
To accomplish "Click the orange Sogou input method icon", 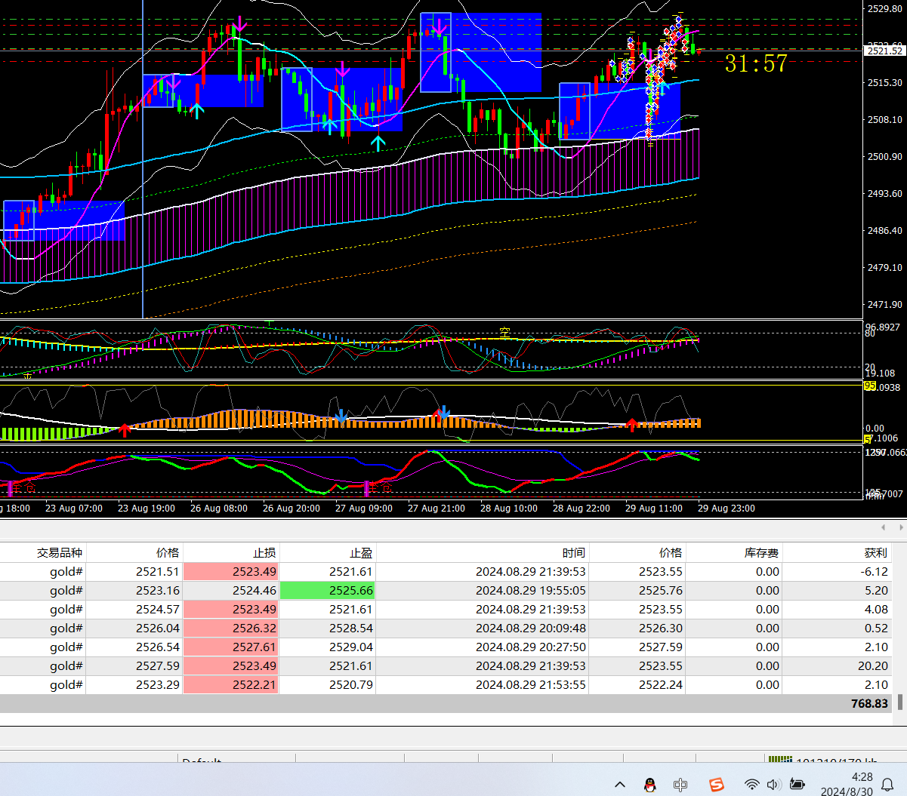I will (x=715, y=785).
